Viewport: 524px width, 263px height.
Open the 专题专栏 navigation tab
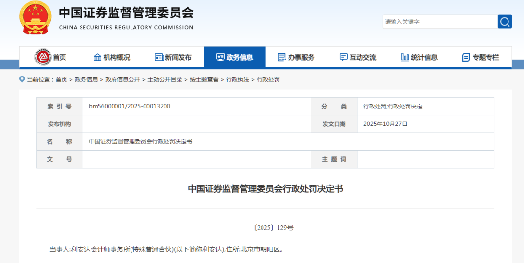[481, 58]
